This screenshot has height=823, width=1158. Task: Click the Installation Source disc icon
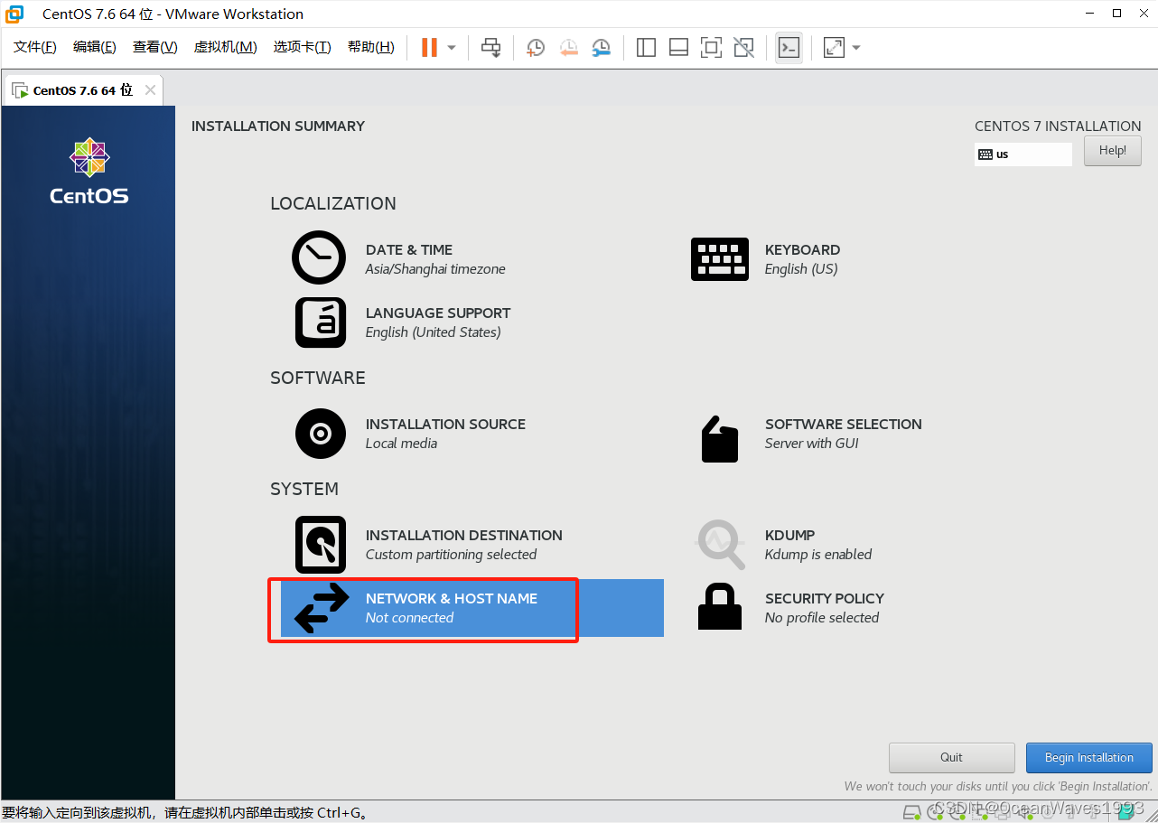(321, 434)
